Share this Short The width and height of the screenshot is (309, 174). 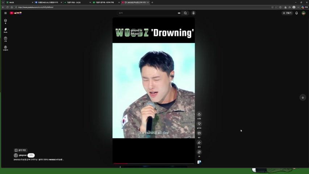click(x=199, y=142)
